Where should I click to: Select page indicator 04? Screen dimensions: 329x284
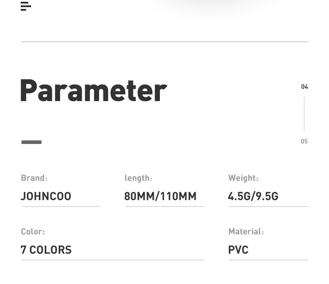point(304,87)
